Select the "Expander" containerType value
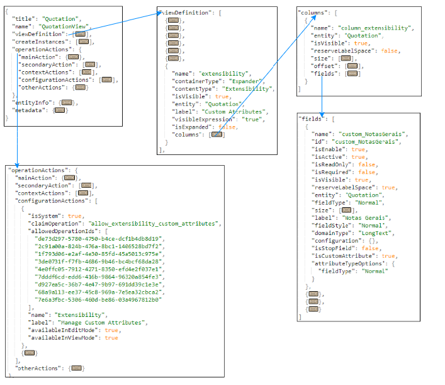The image size is (445, 385). (245, 81)
